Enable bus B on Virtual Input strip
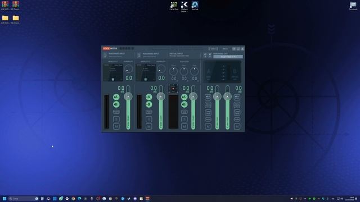 [184, 104]
